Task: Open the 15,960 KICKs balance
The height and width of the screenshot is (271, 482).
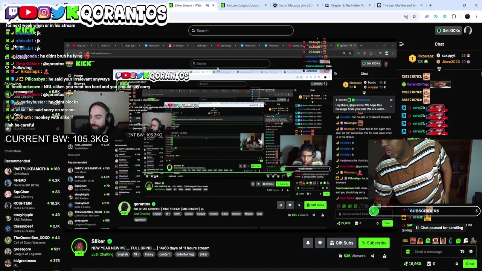Action: tap(412, 264)
